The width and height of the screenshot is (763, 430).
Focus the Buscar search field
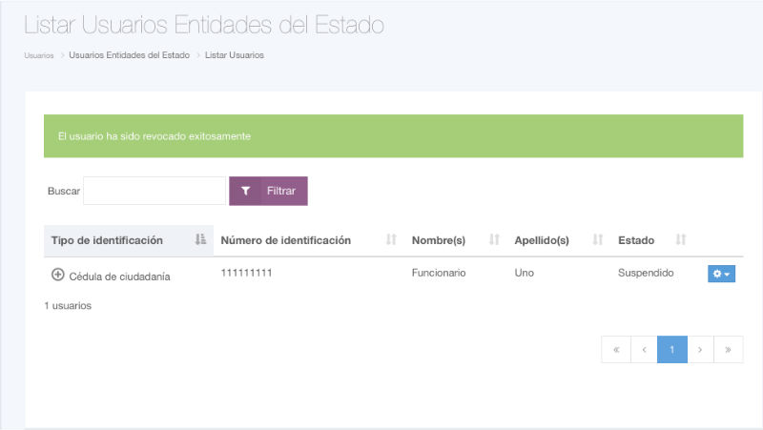pos(155,191)
